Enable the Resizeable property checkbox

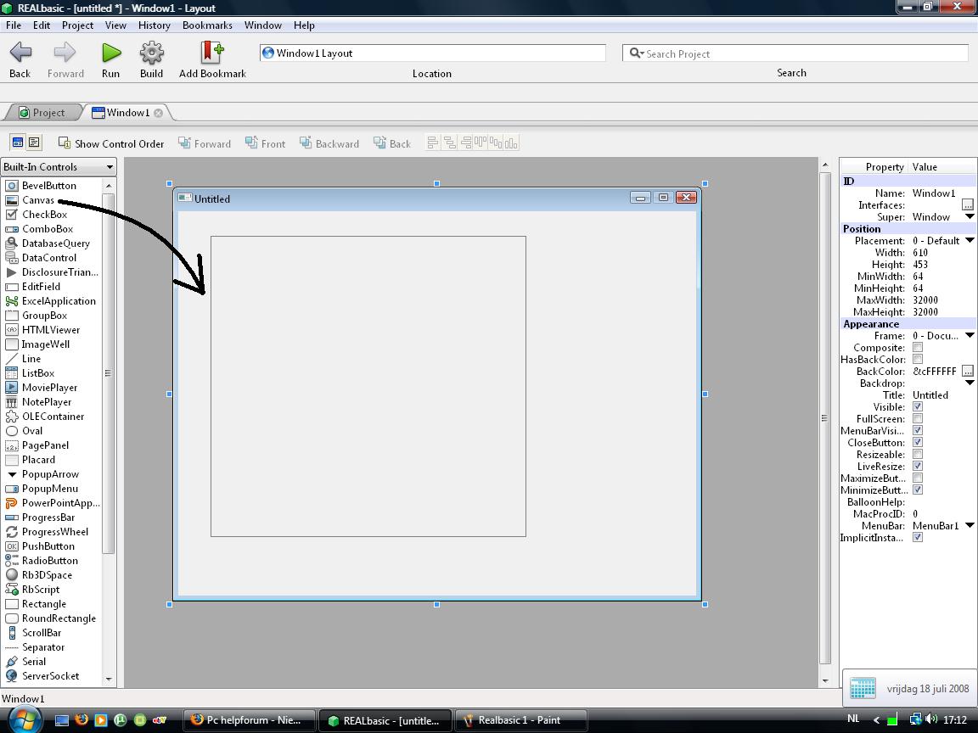click(x=919, y=454)
